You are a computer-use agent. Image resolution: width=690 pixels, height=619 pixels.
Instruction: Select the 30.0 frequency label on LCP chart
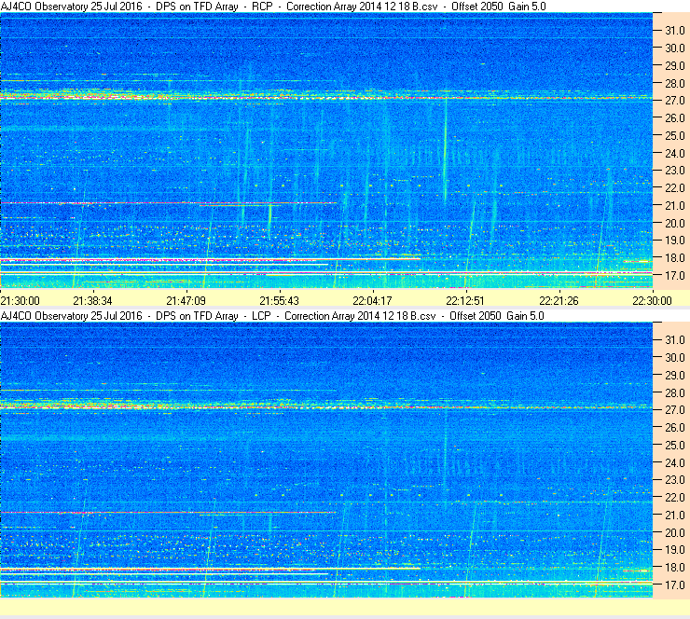tap(675, 358)
